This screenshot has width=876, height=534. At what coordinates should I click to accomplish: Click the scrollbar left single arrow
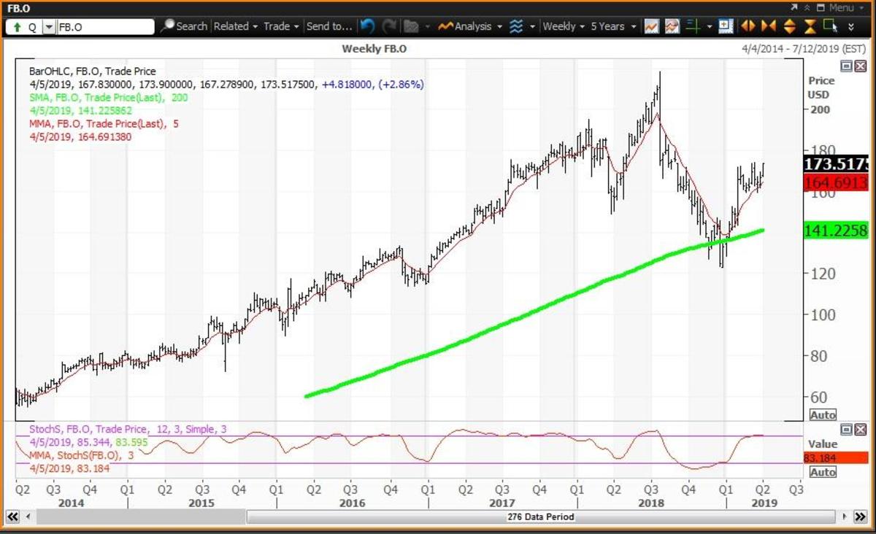[30, 516]
